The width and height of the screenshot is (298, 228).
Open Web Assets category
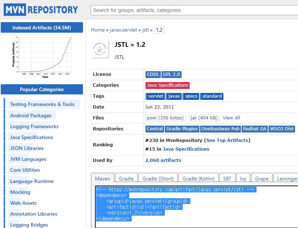tap(23, 203)
